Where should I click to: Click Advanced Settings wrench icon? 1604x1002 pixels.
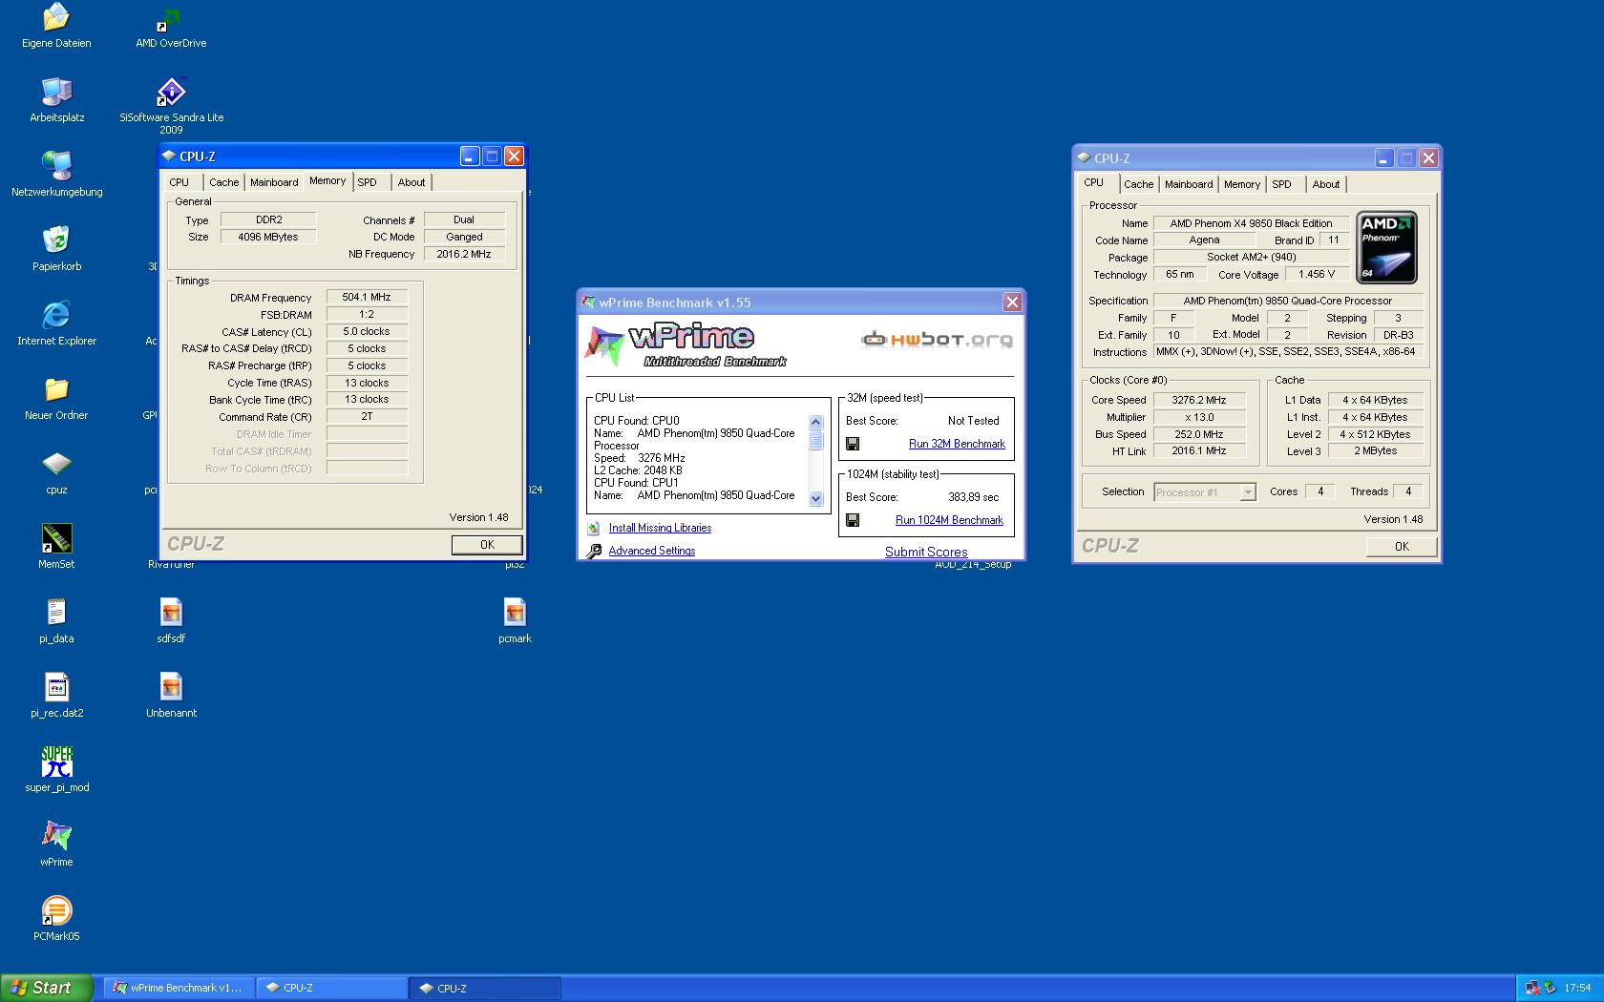tap(594, 551)
